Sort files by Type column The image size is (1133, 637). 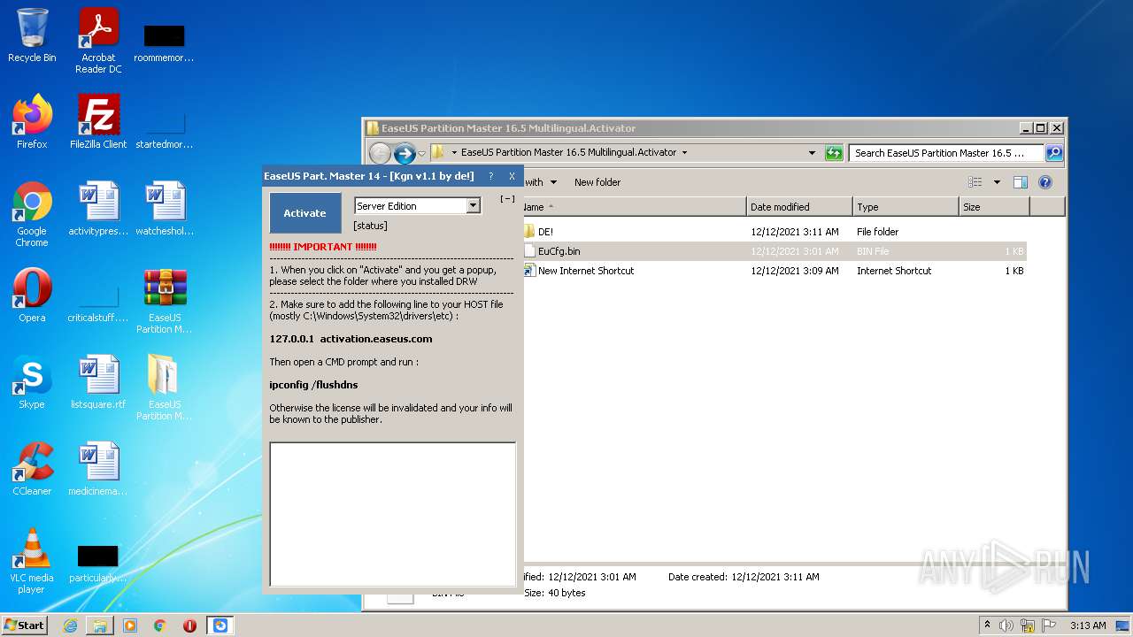906,207
